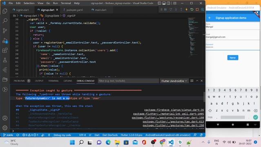Tap the blue Signup button in emulator
The image size is (261, 147).
click(232, 58)
